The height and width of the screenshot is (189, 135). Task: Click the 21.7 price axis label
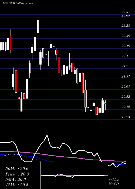click(x=125, y=66)
